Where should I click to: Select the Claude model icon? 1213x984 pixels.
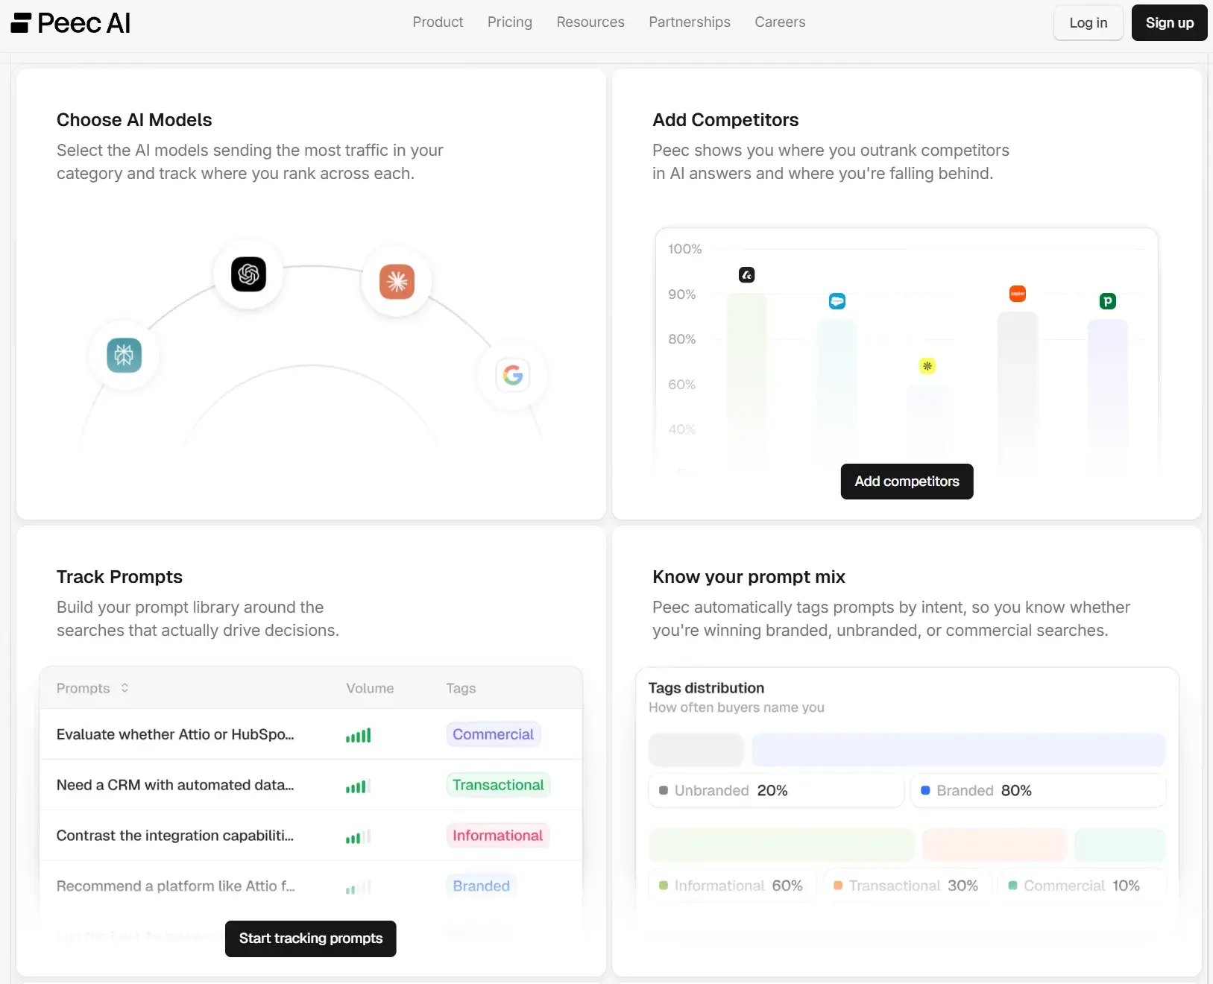(x=397, y=282)
